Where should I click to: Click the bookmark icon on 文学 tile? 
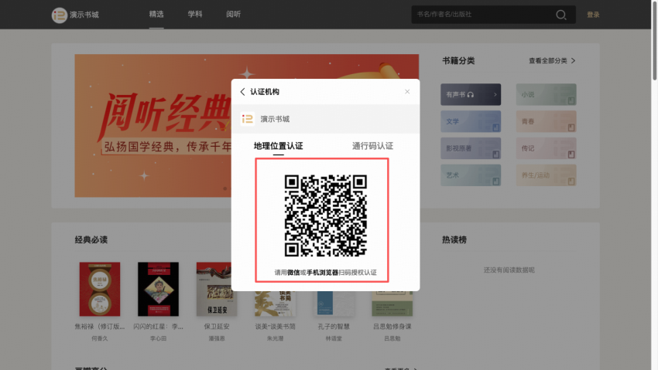495,127
